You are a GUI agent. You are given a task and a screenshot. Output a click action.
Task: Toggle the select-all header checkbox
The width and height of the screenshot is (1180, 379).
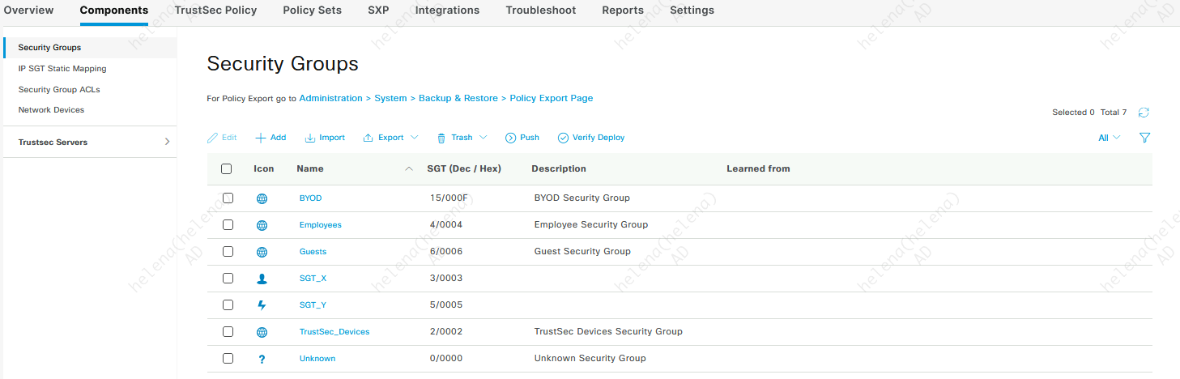pos(227,169)
